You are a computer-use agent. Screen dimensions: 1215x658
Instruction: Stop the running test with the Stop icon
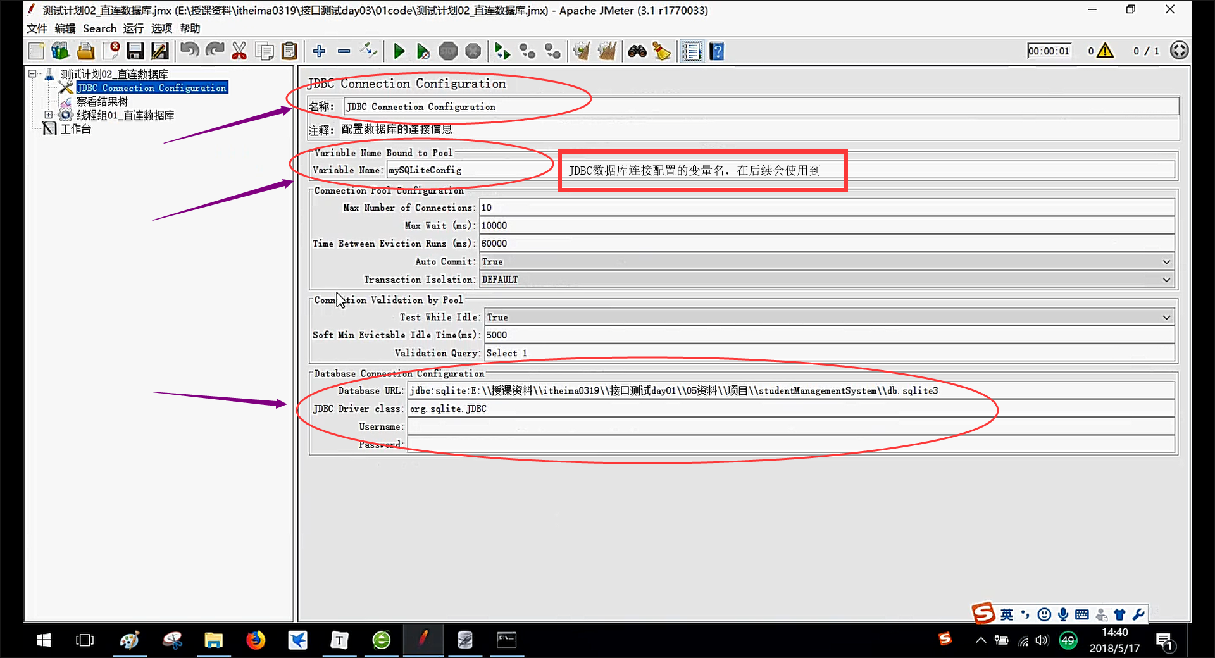click(x=448, y=51)
